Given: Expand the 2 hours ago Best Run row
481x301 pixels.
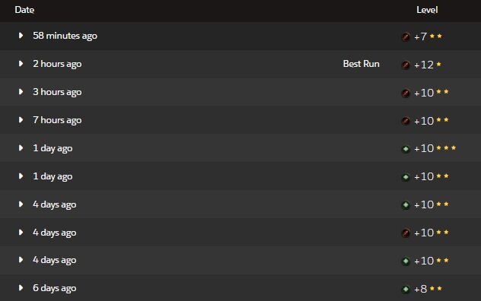Looking at the screenshot, I should [21, 63].
